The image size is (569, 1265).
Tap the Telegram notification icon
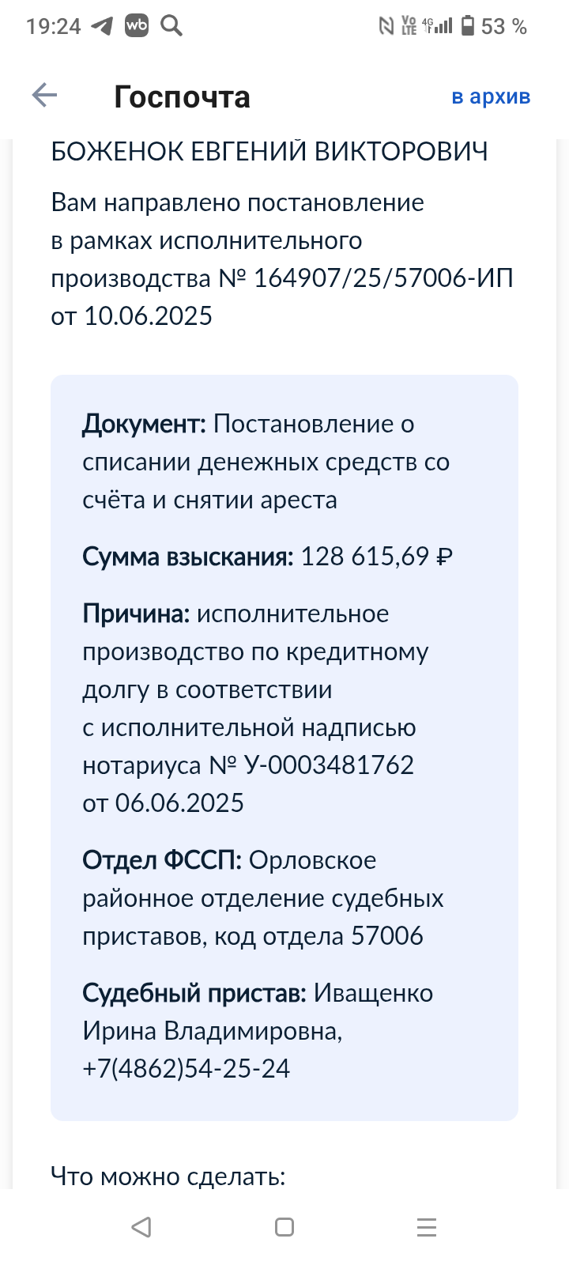[x=102, y=26]
